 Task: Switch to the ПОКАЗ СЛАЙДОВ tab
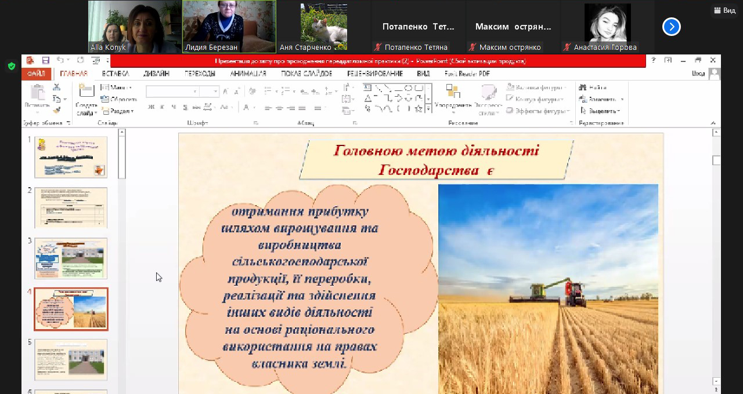306,74
